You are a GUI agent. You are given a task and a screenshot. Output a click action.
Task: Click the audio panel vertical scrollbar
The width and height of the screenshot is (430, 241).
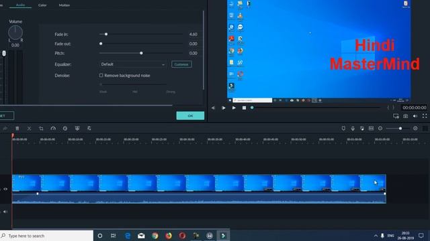pyautogui.click(x=204, y=50)
